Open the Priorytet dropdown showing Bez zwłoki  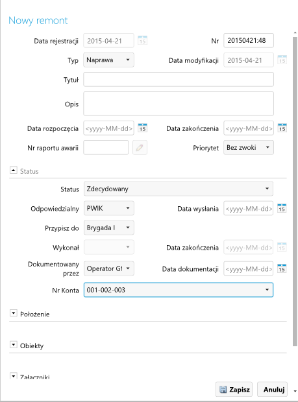pyautogui.click(x=249, y=147)
